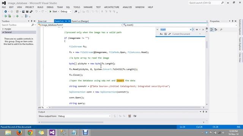243x136 pixels.
Task: Click the Open File toolbar icon
Action: click(x=23, y=12)
